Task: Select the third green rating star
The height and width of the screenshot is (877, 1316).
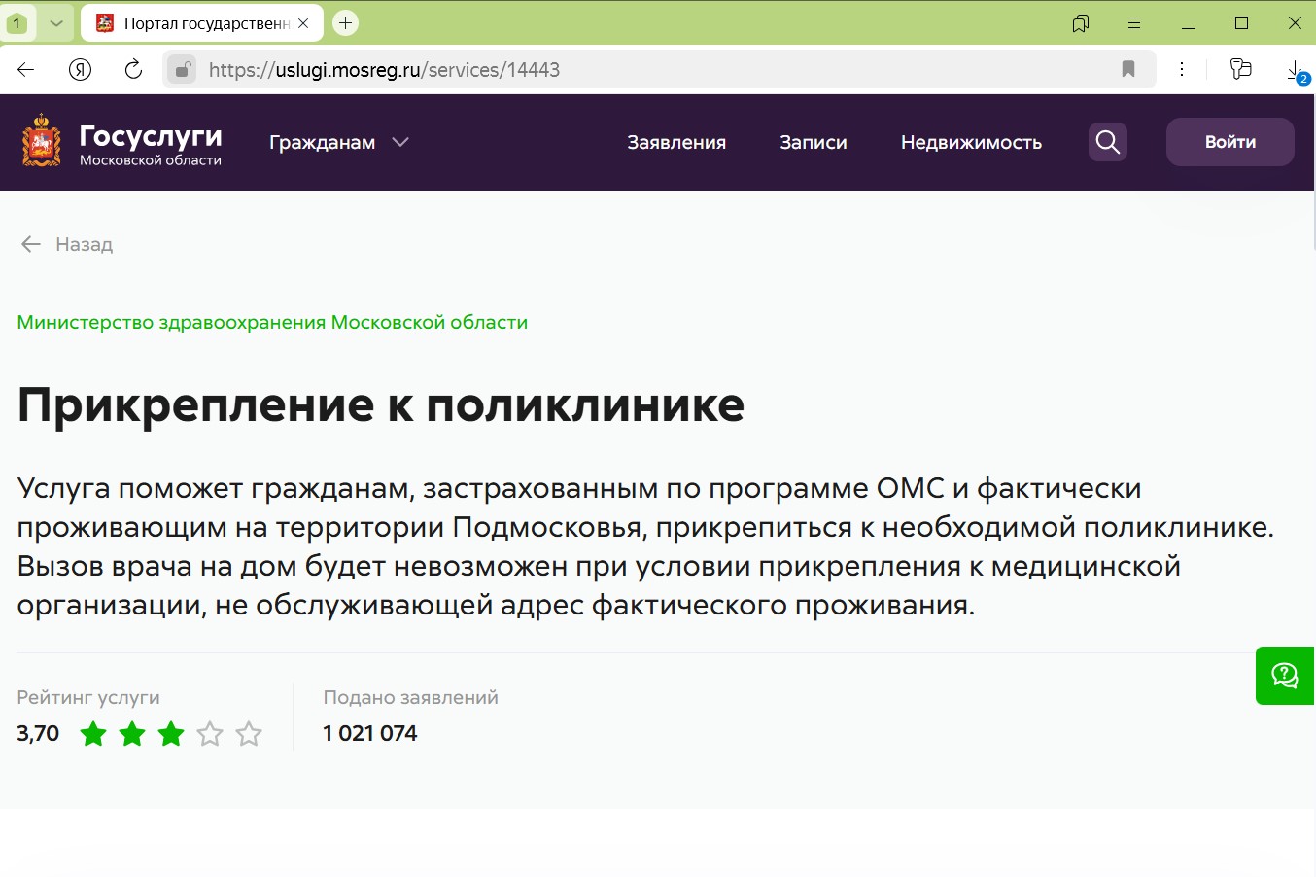Action: [171, 734]
